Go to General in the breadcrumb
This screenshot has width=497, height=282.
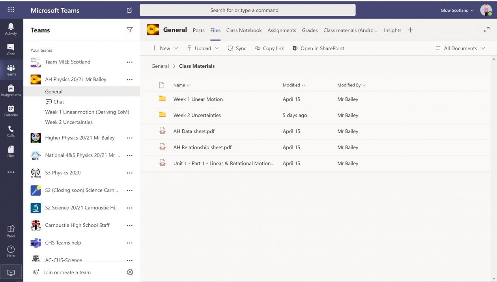point(160,66)
